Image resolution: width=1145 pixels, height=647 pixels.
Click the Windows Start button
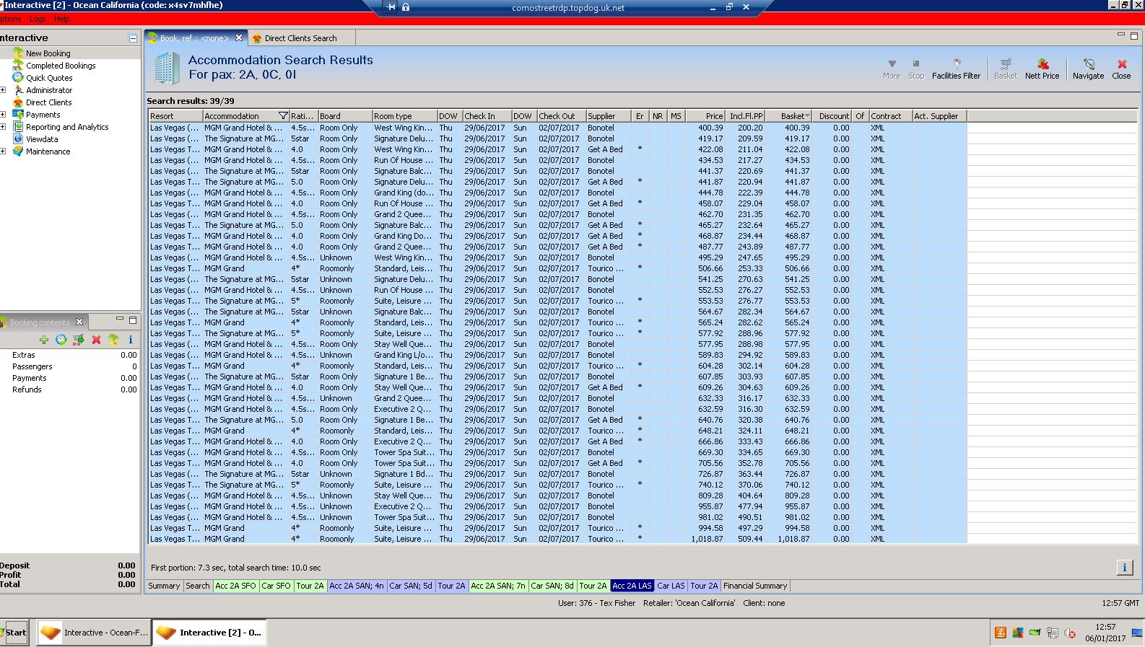14,633
